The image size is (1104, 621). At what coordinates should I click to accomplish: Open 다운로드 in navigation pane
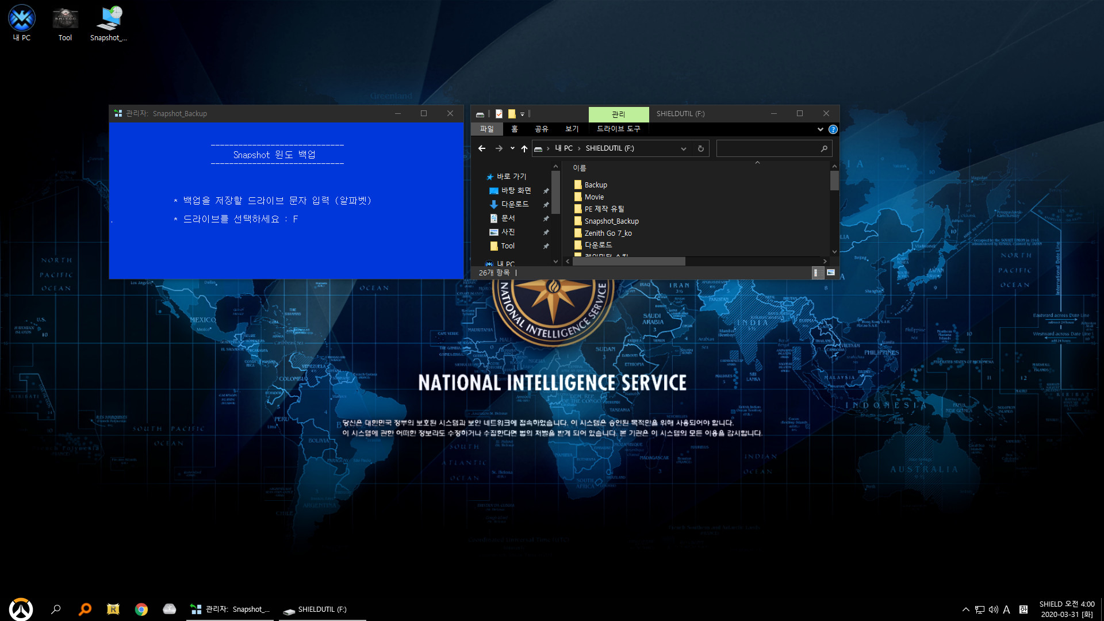click(509, 204)
